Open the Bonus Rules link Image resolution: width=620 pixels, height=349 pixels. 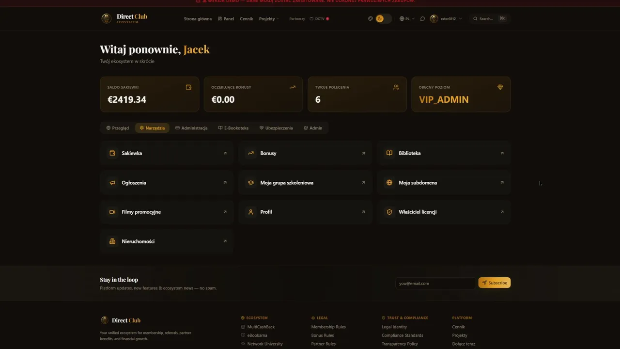coord(323,335)
